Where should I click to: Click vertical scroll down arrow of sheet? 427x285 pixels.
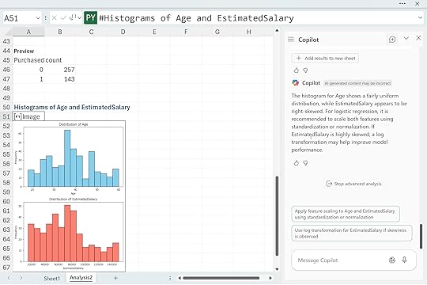(x=277, y=269)
